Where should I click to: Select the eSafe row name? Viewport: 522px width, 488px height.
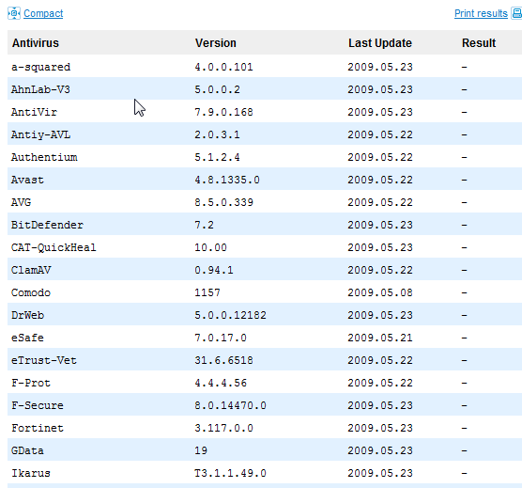[27, 338]
